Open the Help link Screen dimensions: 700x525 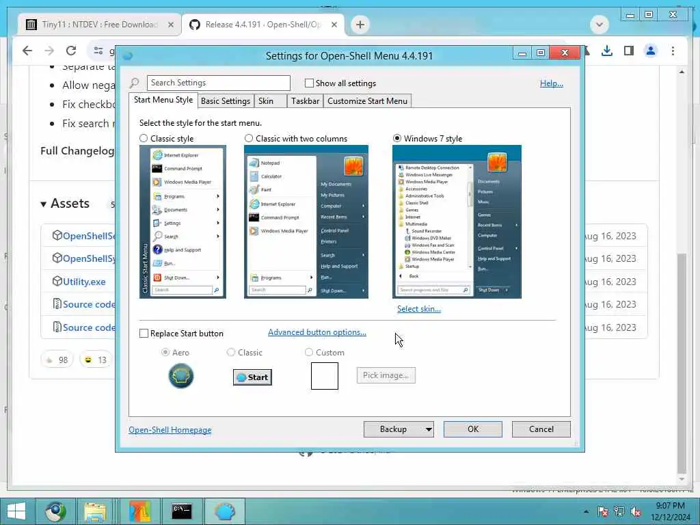(552, 83)
